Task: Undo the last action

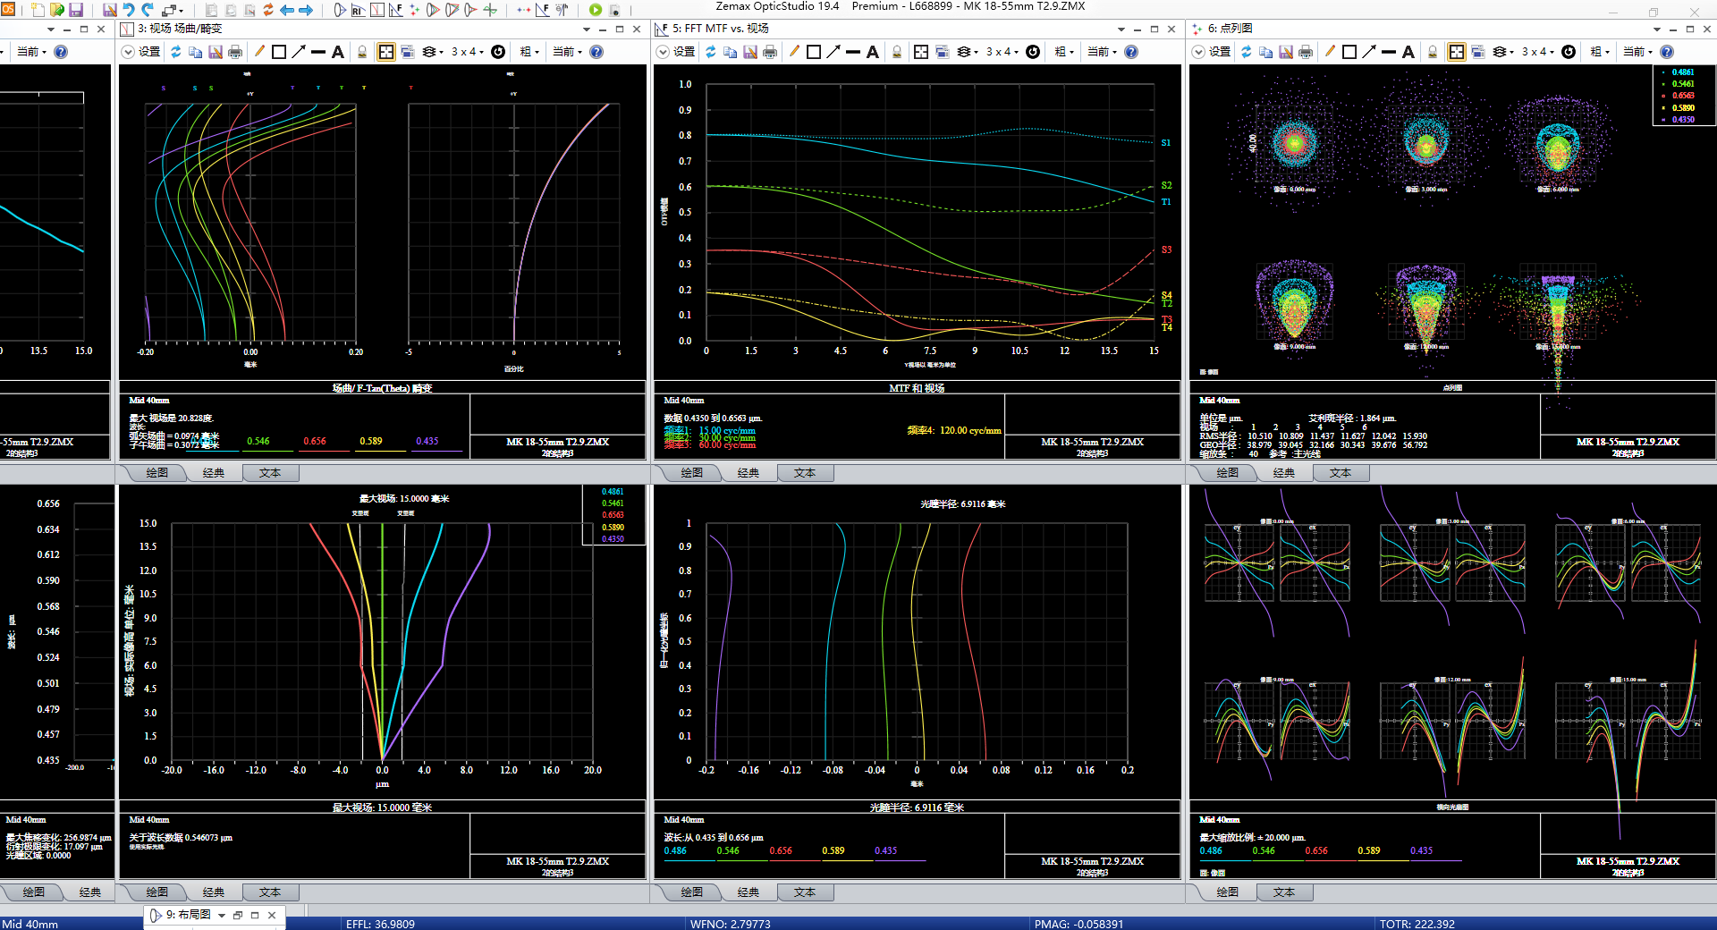Action: pos(129,10)
